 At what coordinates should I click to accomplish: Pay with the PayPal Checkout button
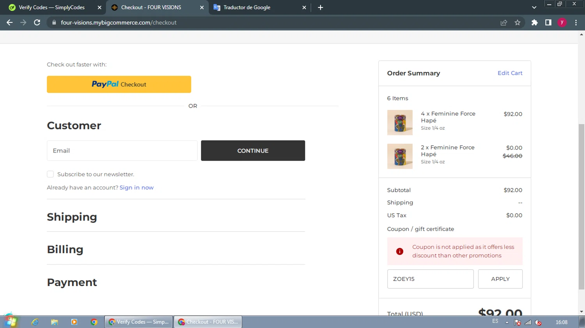point(119,84)
